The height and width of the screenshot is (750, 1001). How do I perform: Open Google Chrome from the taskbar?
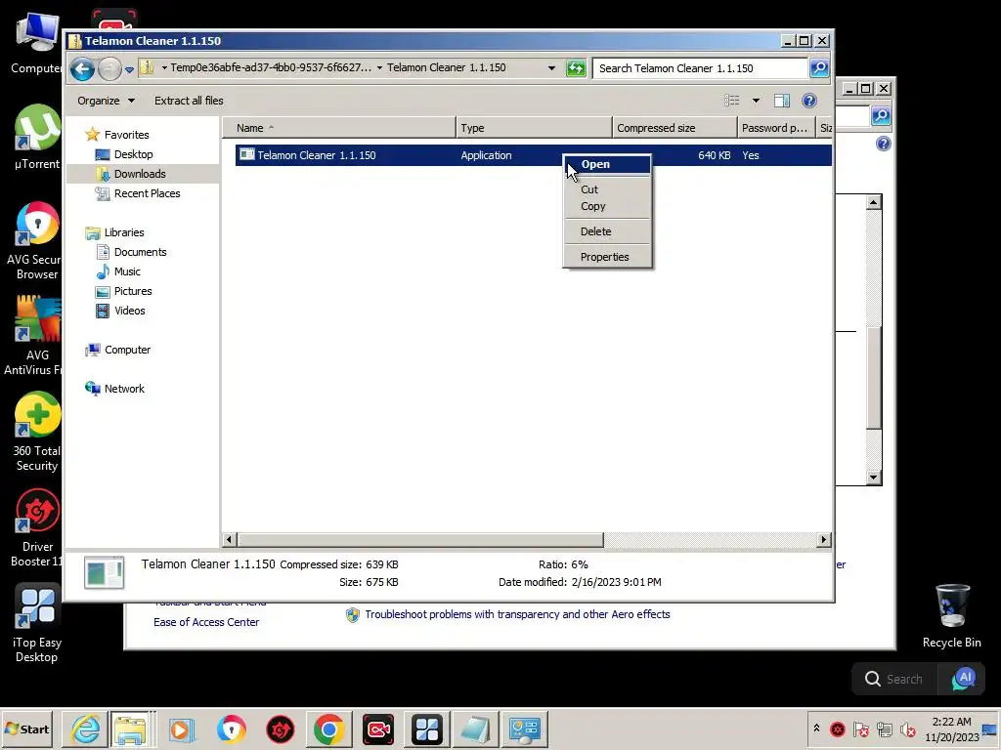point(328,729)
